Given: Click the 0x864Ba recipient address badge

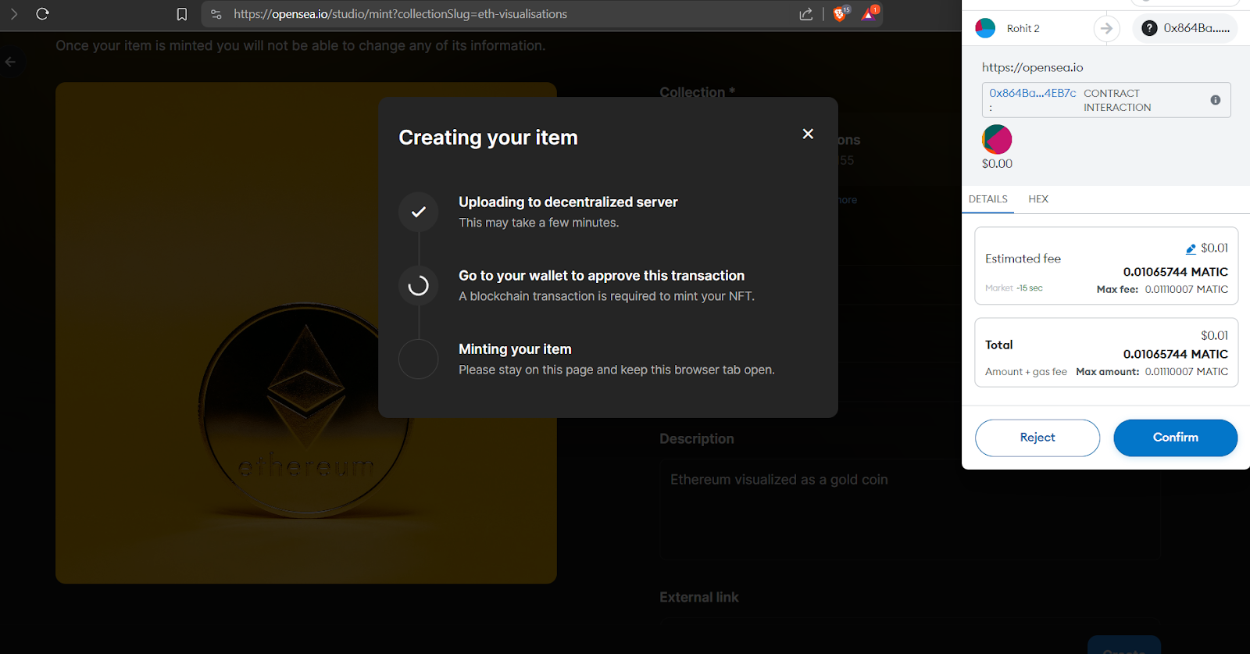Looking at the screenshot, I should [x=1185, y=28].
